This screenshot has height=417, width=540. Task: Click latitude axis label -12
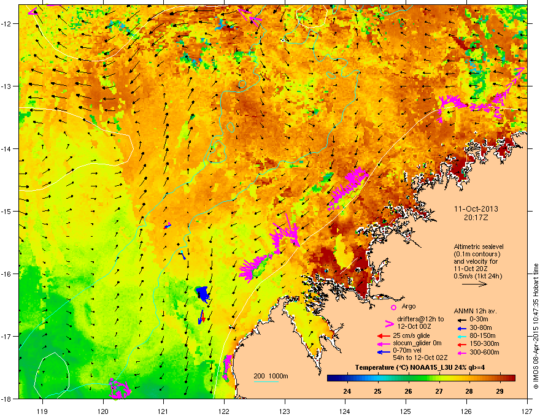(7, 23)
